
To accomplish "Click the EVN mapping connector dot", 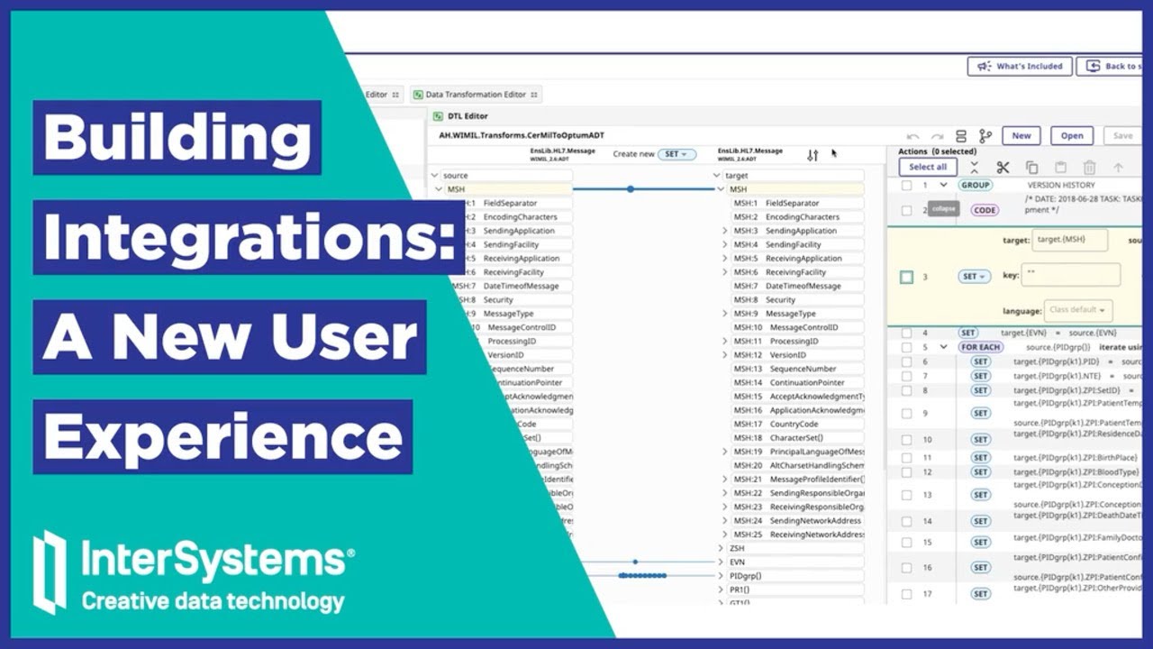I will pyautogui.click(x=636, y=562).
